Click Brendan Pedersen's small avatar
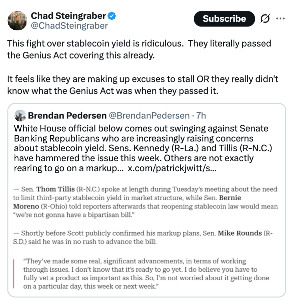 coord(20,115)
